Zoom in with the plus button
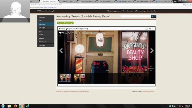 point(146,67)
